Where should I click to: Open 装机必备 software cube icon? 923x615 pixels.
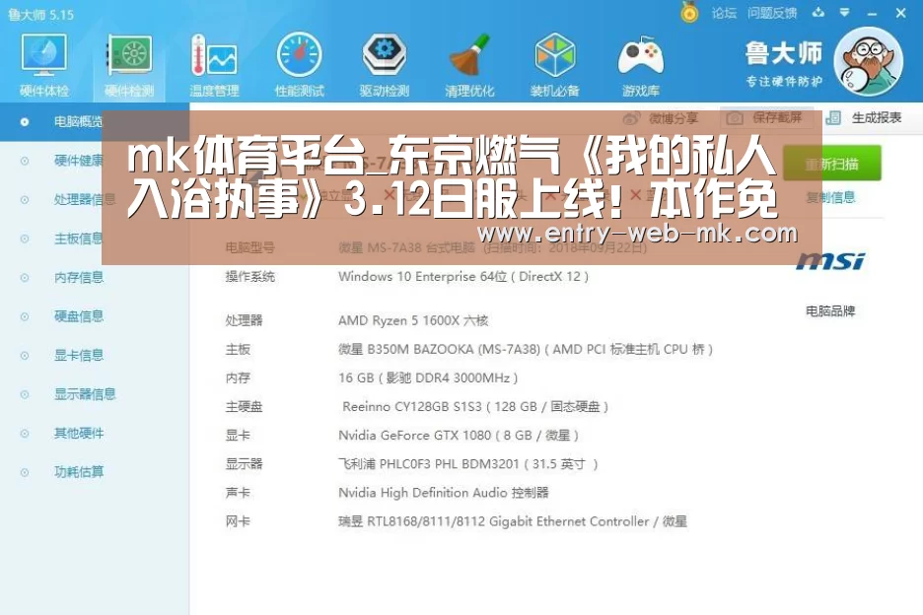(x=554, y=65)
